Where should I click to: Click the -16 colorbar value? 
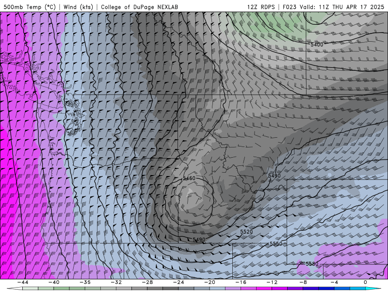tap(241, 282)
